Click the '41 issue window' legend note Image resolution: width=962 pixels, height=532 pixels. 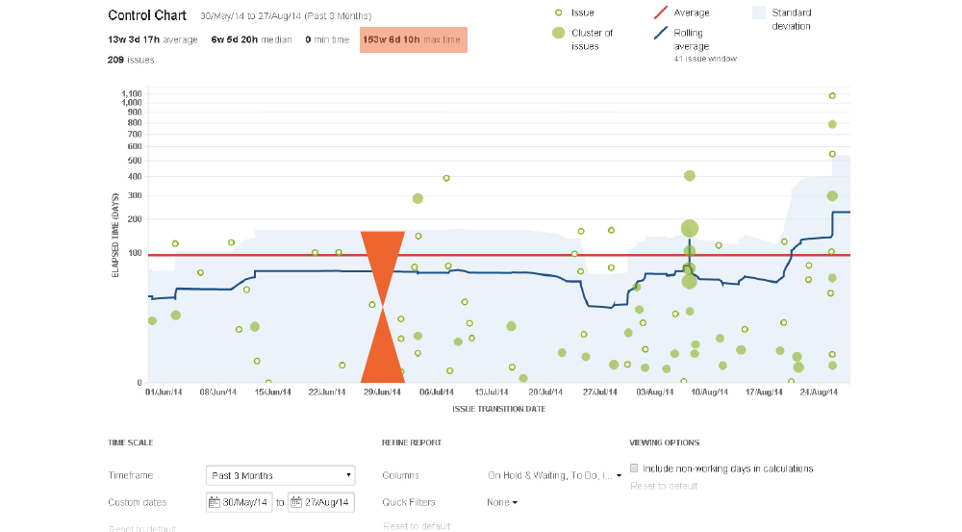[x=705, y=59]
